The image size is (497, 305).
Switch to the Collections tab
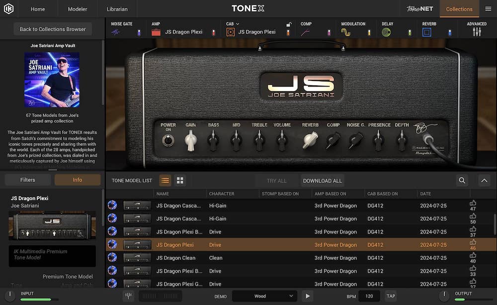click(459, 8)
